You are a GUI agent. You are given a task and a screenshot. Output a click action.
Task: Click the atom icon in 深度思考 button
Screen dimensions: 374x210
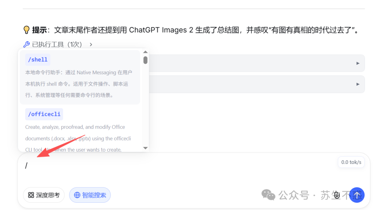(31, 195)
